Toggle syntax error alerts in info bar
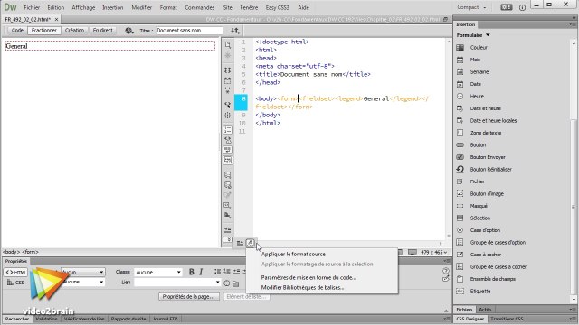This screenshot has width=579, height=325. click(x=227, y=160)
